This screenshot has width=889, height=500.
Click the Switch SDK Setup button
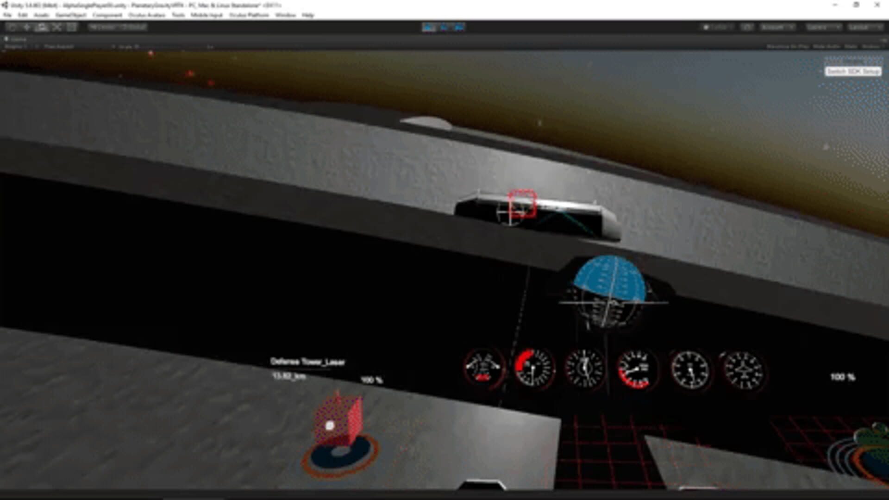click(852, 71)
